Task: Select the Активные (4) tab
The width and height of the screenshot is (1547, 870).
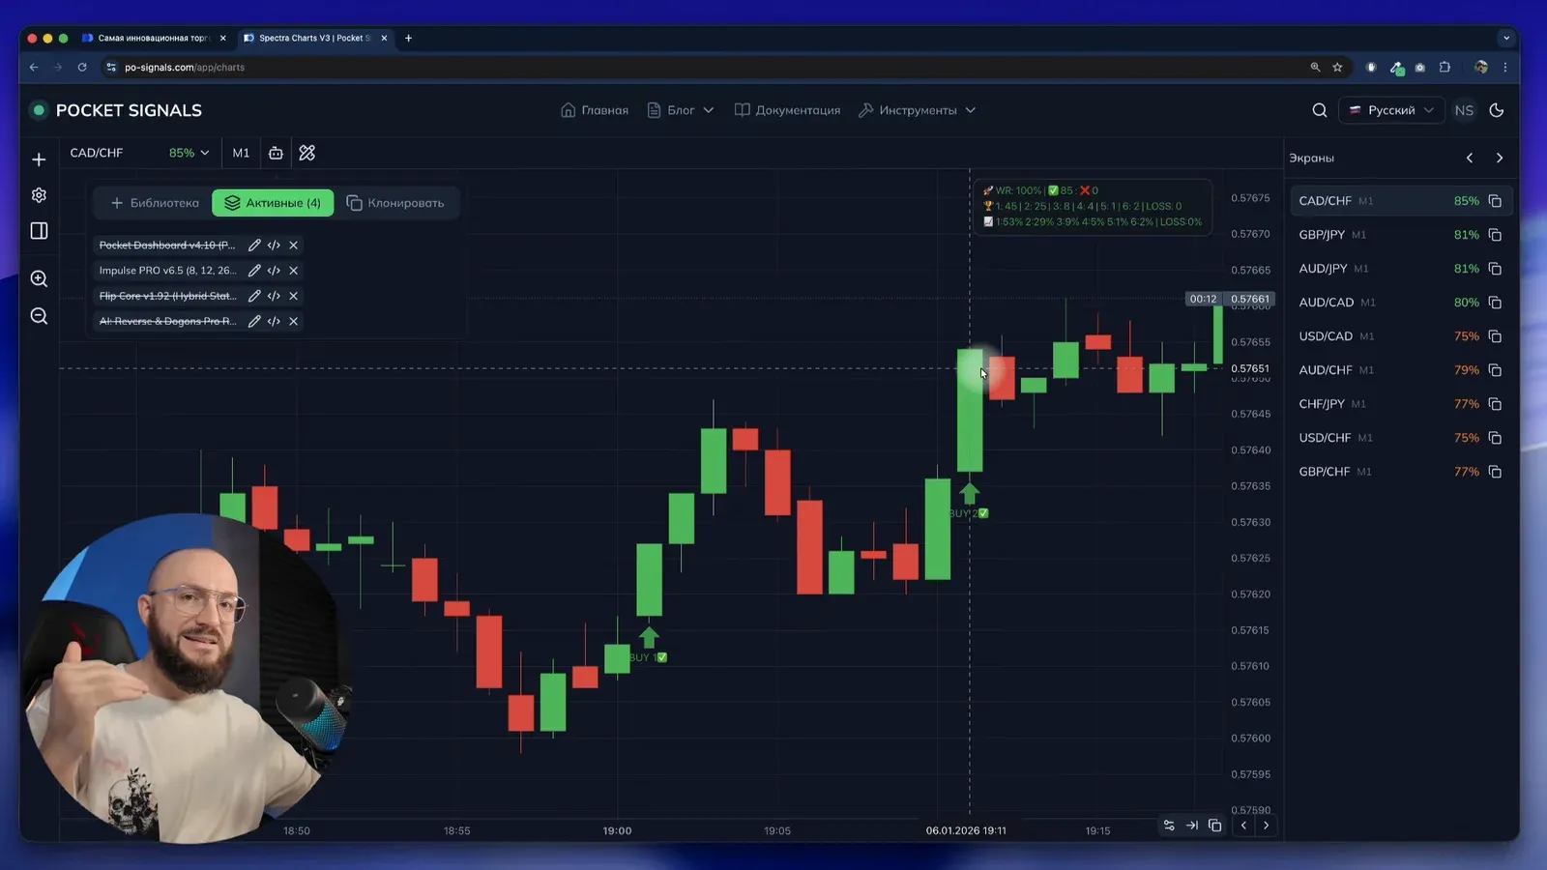Action: (273, 203)
